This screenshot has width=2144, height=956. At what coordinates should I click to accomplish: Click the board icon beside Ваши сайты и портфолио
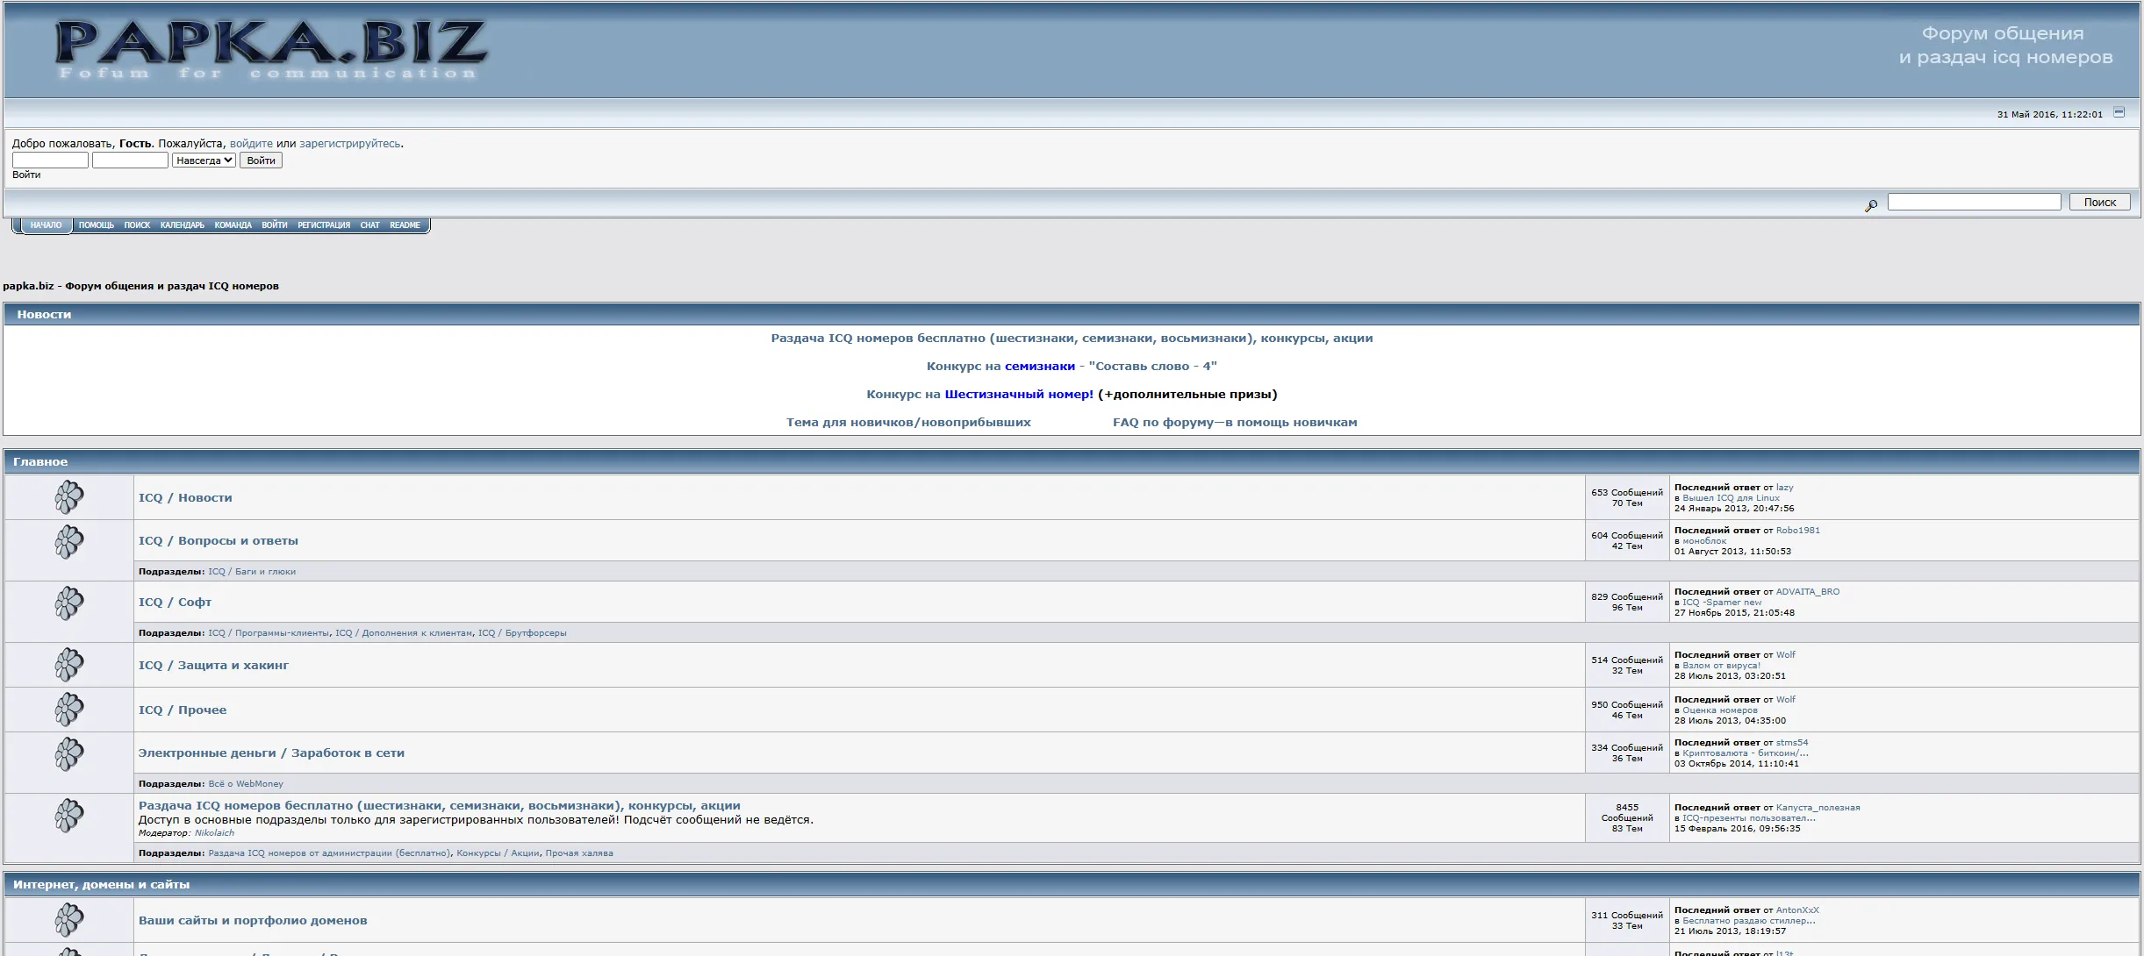point(69,920)
